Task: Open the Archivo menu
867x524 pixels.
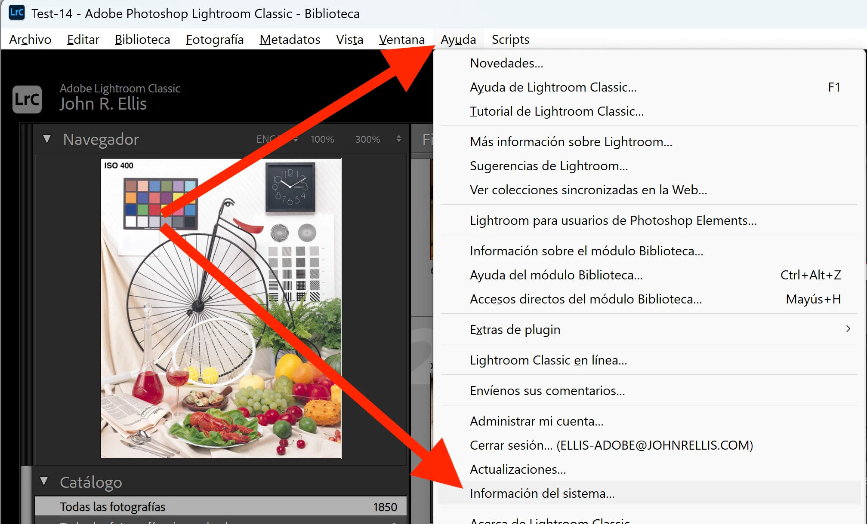Action: (x=30, y=40)
